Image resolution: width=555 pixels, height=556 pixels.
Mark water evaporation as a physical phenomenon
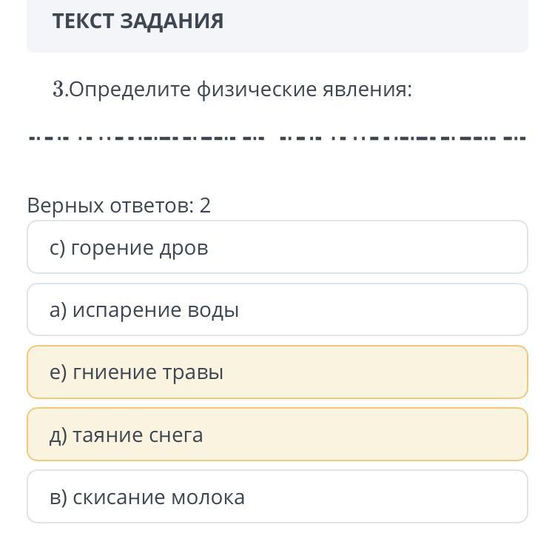[277, 309]
